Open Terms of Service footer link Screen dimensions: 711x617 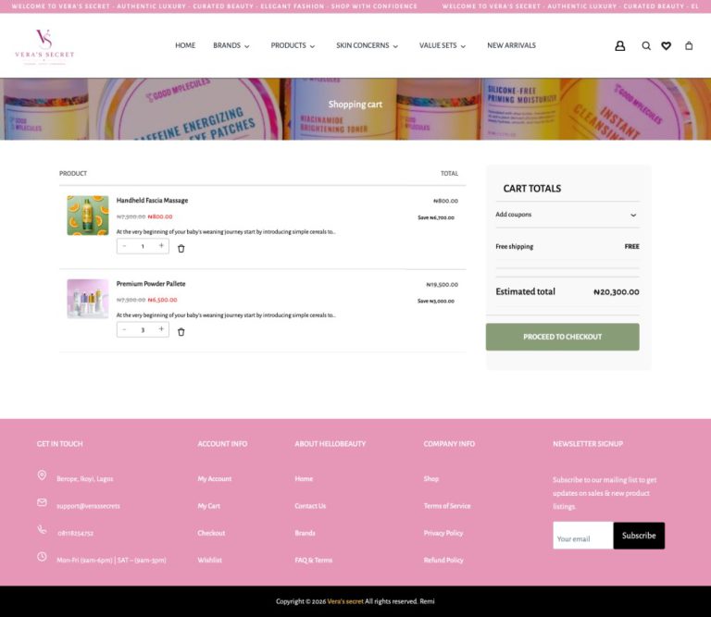click(447, 506)
